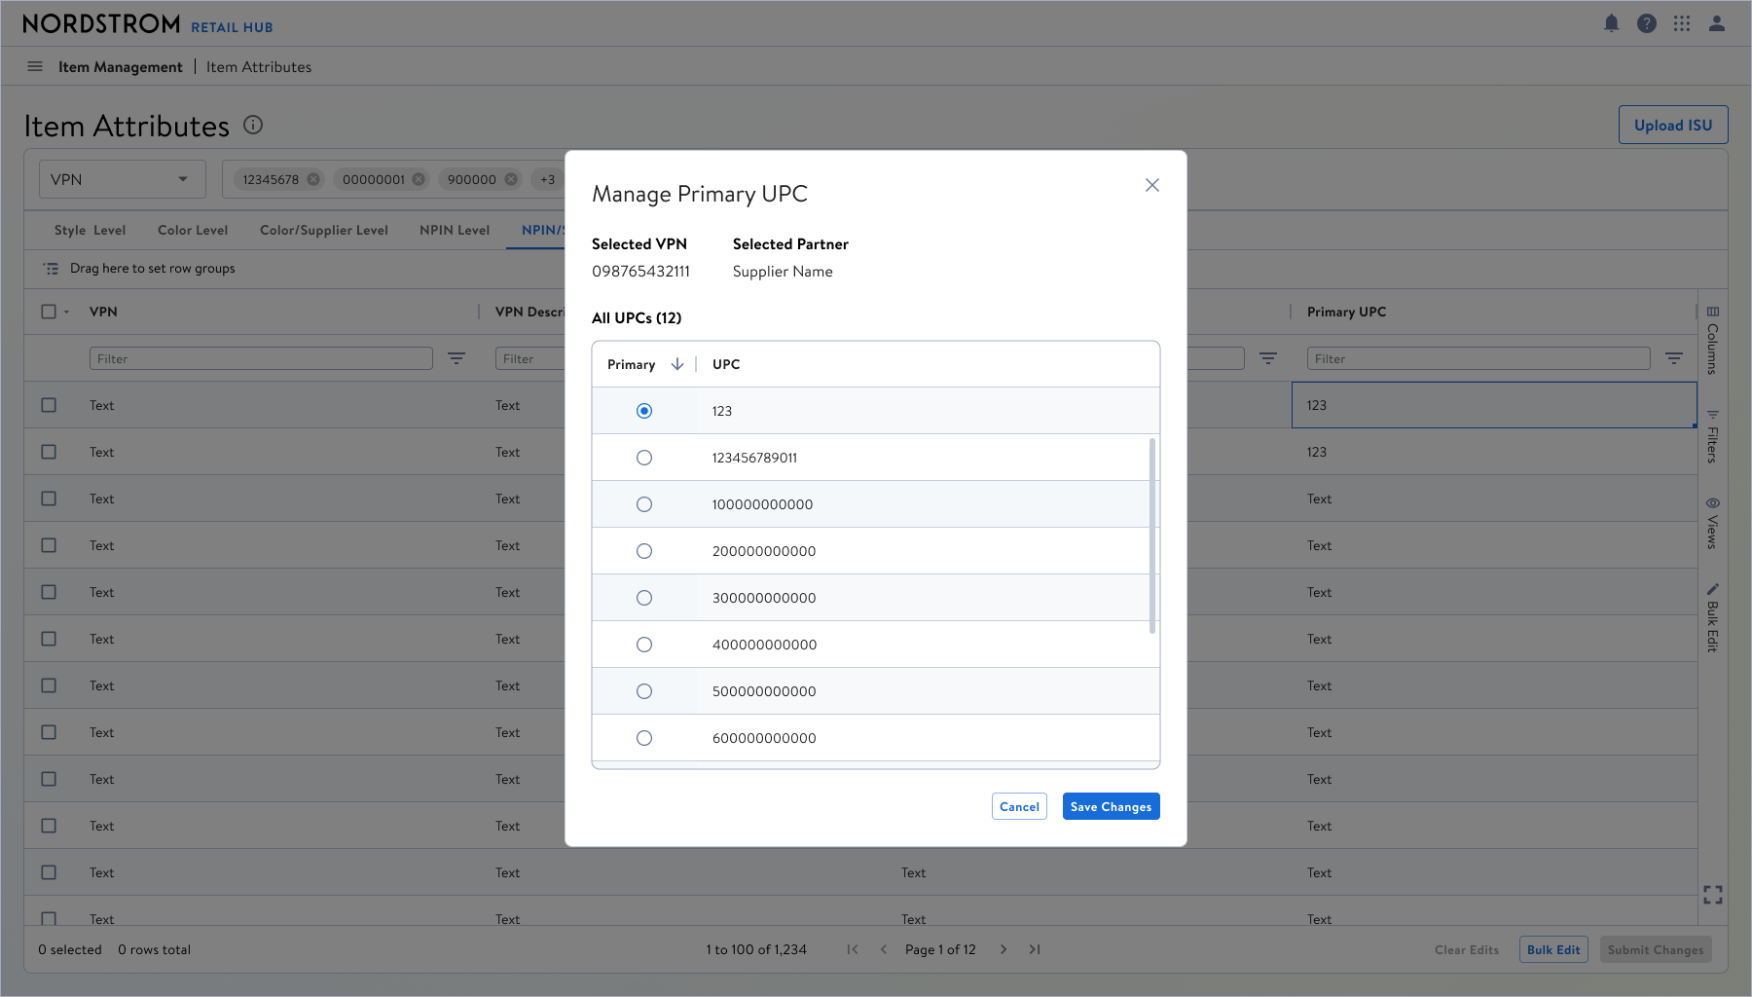1752x997 pixels.
Task: Select UPC 300000000000 radio button
Action: pyautogui.click(x=644, y=598)
